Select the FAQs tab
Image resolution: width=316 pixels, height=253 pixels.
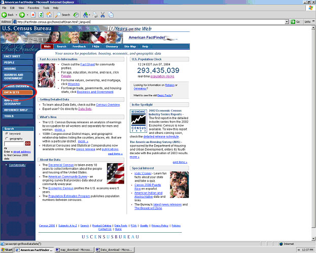[x=96, y=47]
